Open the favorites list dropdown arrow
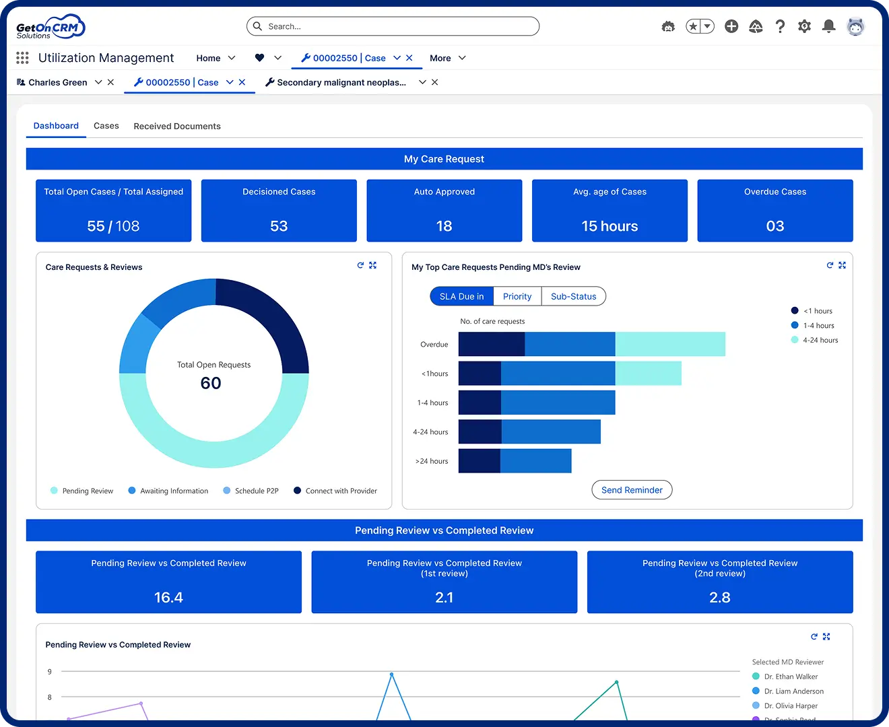Image resolution: width=889 pixels, height=727 pixels. click(x=707, y=26)
